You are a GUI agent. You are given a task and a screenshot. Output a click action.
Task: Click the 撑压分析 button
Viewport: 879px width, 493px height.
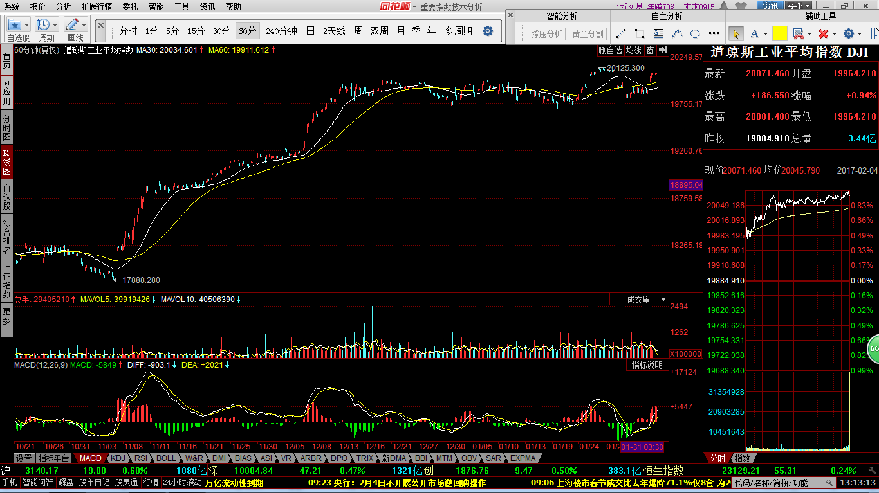(546, 34)
